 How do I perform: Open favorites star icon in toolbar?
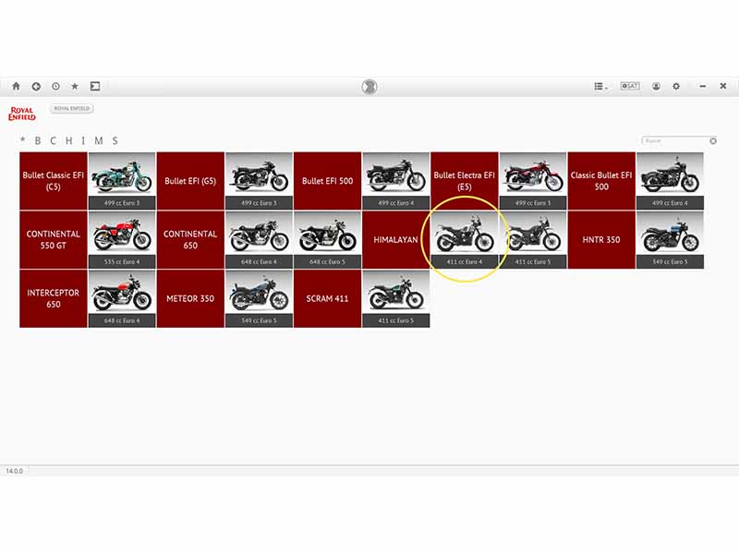tap(75, 86)
